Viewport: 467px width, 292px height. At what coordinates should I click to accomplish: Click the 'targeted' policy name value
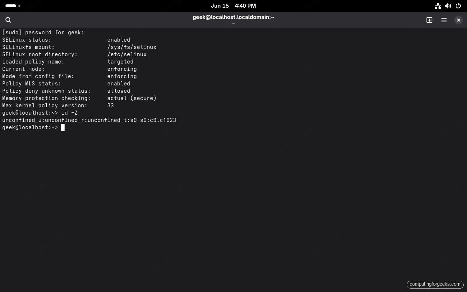(x=120, y=62)
